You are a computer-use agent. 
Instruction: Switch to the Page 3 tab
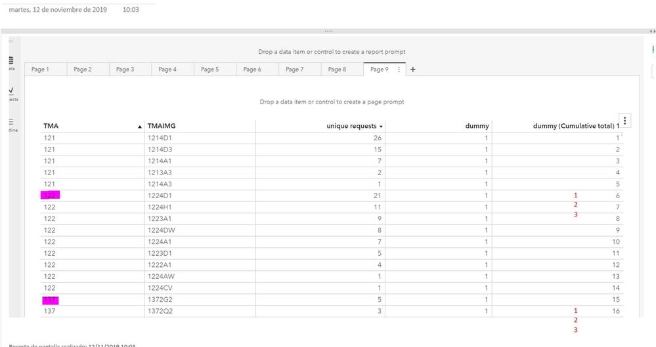coord(125,70)
